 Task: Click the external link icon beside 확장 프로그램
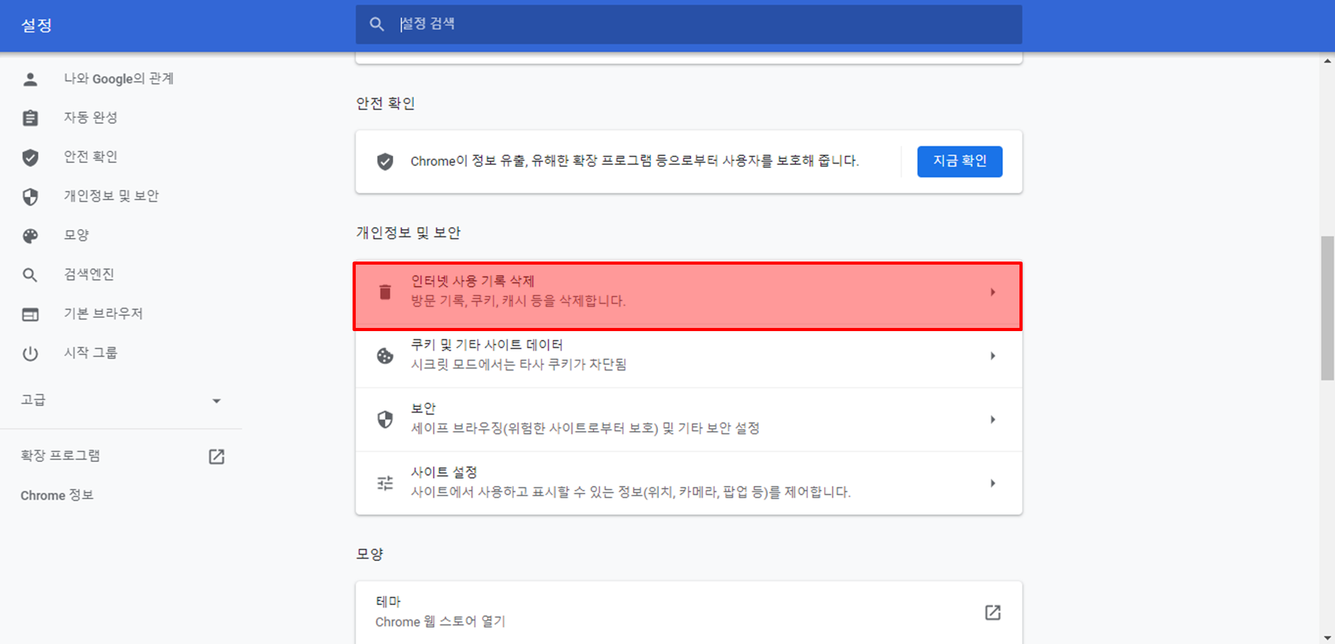(216, 457)
